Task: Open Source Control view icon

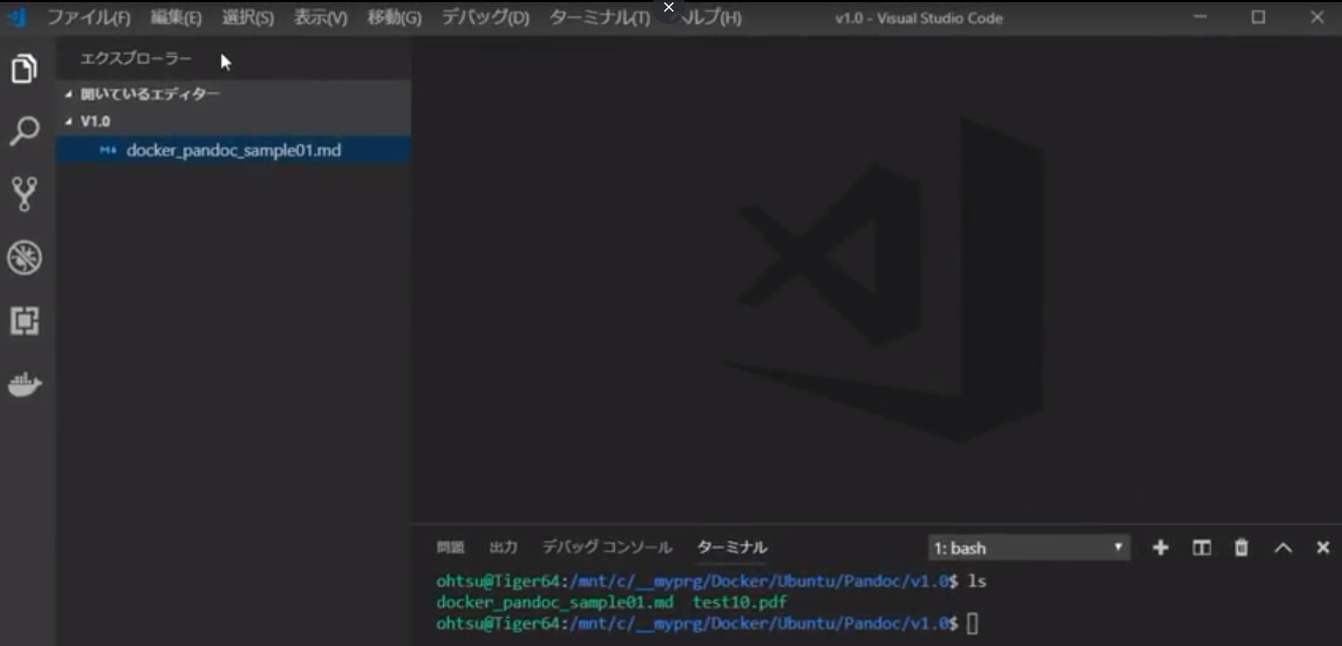Action: point(25,194)
